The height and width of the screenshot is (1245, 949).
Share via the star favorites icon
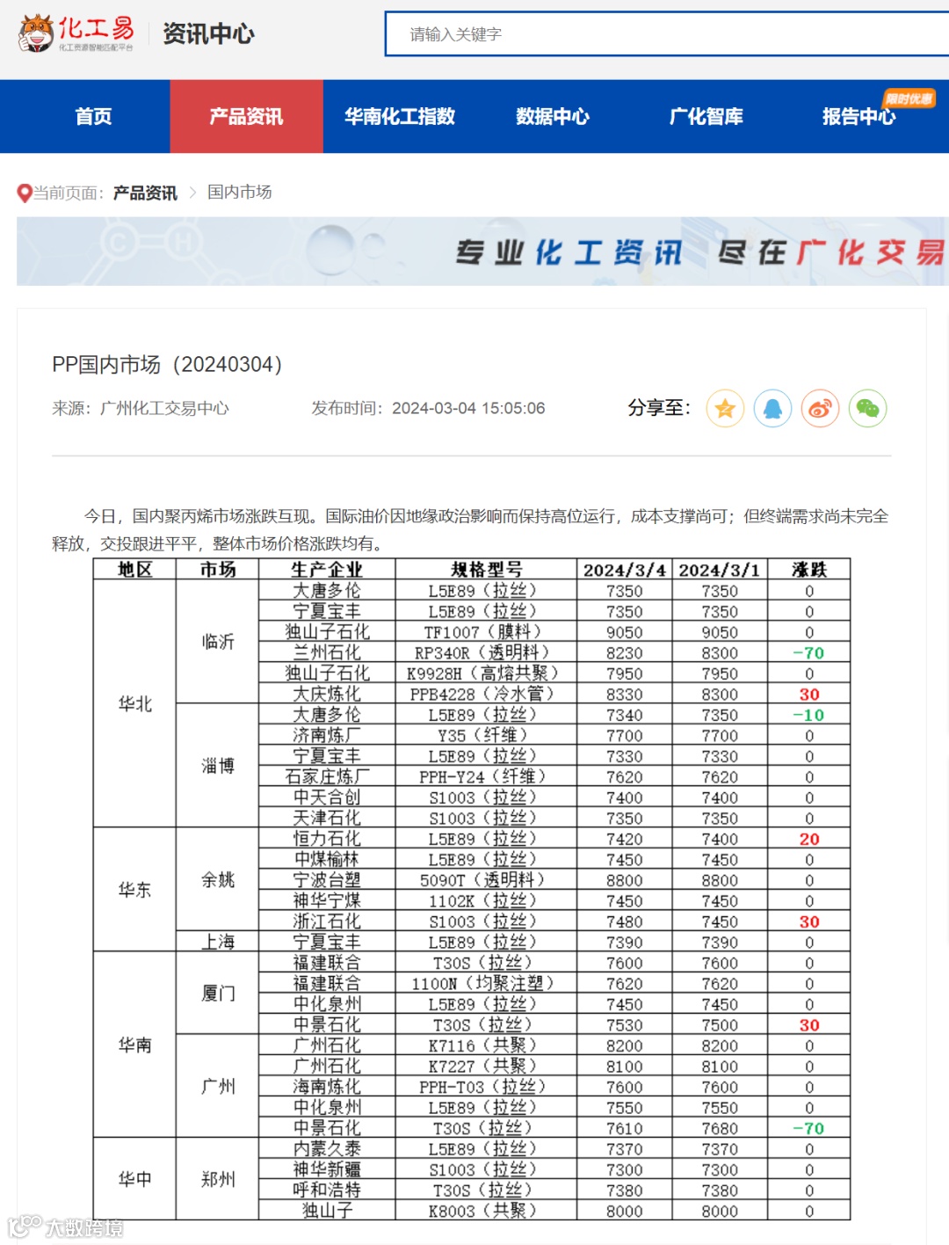click(725, 408)
